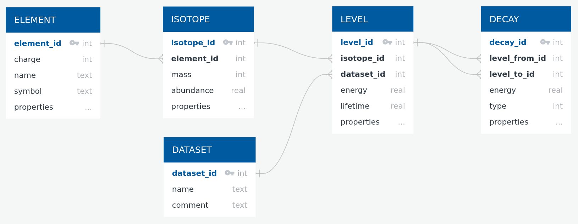This screenshot has width=578, height=224.
Task: Select the DECAY table header
Action: point(526,19)
